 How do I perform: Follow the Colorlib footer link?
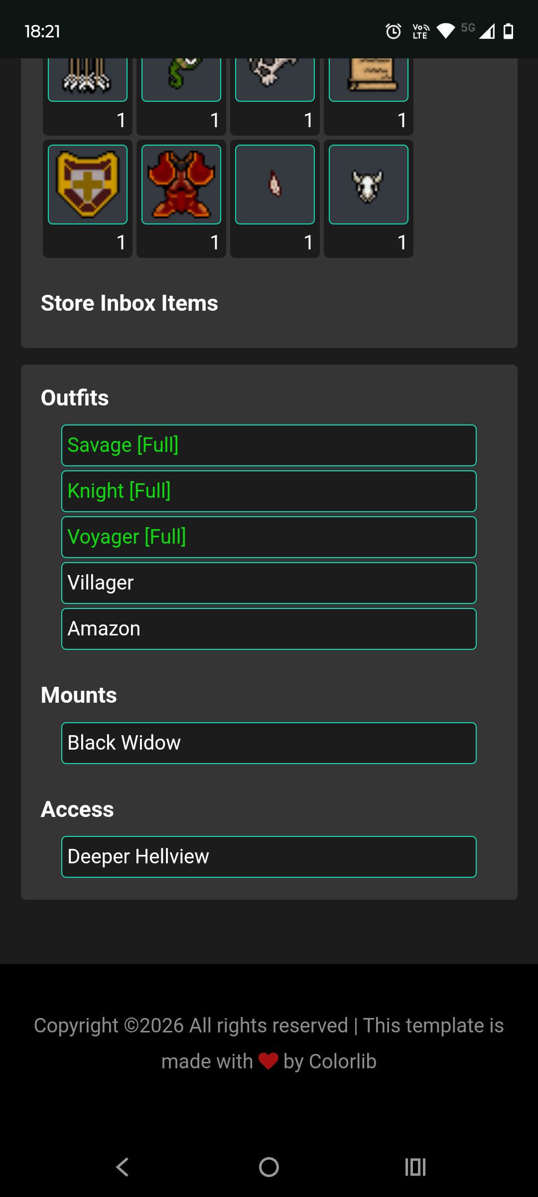(342, 1061)
